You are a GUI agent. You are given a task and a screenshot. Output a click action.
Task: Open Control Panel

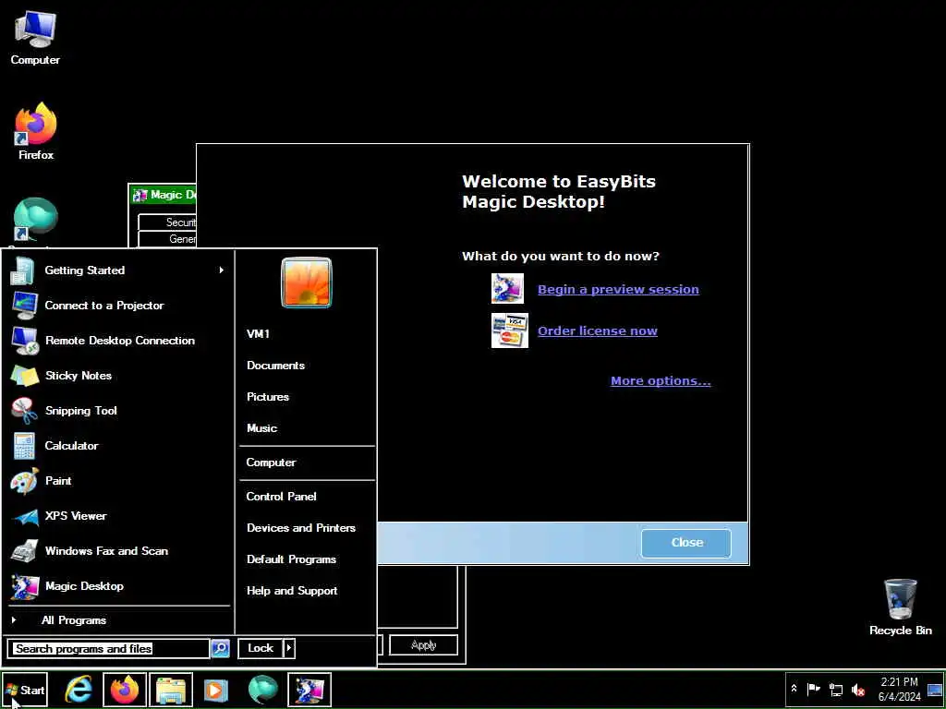click(281, 496)
